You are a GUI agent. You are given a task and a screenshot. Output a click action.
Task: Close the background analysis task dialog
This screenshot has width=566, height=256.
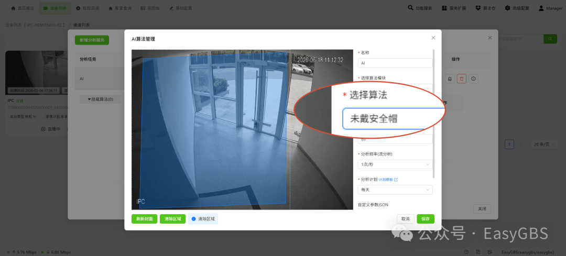[490, 38]
